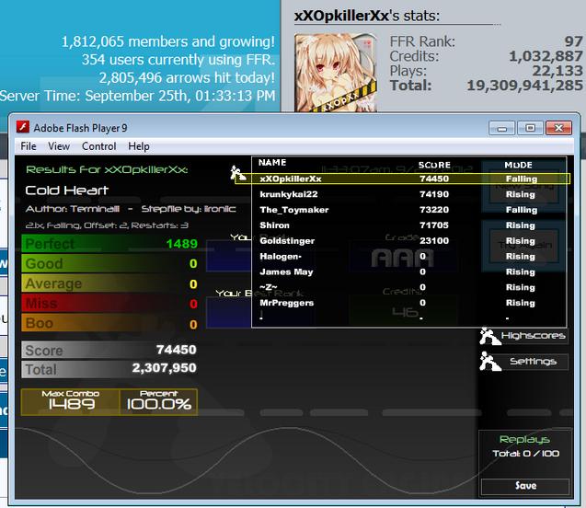The height and width of the screenshot is (508, 586).
Task: Select Goldstinger's highscore row
Action: click(408, 241)
